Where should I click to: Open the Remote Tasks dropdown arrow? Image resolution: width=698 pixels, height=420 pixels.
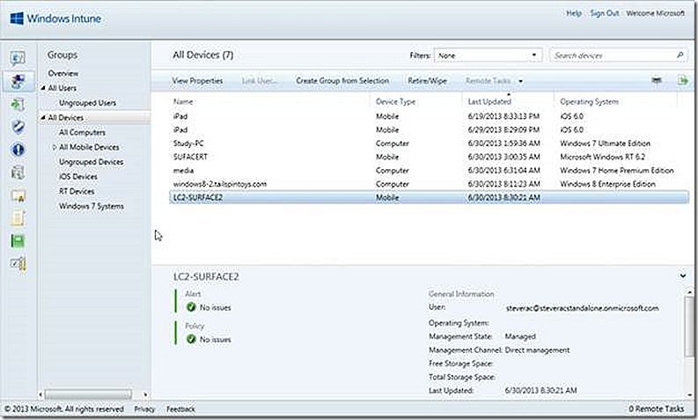tap(520, 81)
